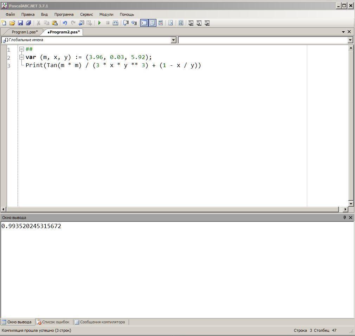Collapse the code block at line 2
The width and height of the screenshot is (355, 336).
pyautogui.click(x=21, y=57)
